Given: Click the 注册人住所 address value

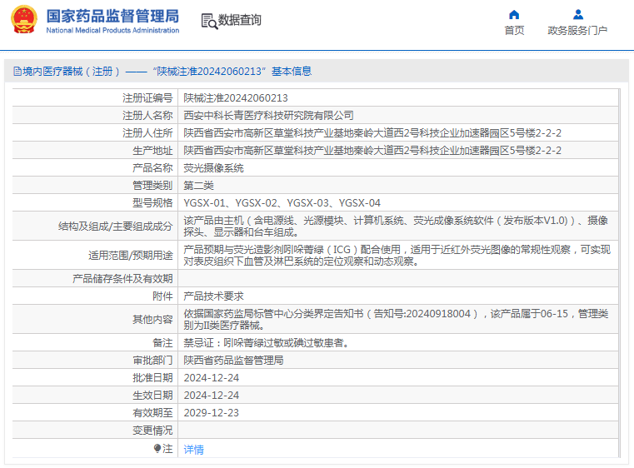Looking at the screenshot, I should (372, 133).
